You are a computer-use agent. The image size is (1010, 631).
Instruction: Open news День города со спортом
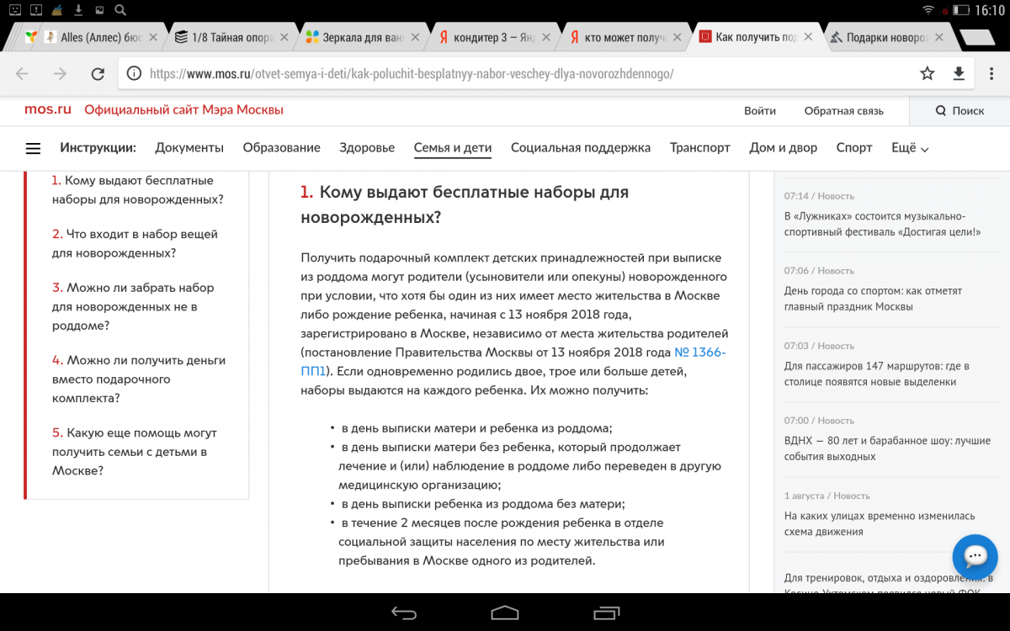click(x=873, y=299)
